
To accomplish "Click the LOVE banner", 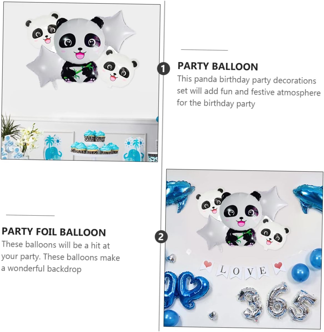I will [242, 270].
